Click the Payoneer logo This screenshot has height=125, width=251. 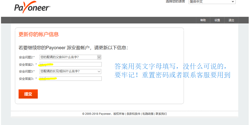pos(32,7)
